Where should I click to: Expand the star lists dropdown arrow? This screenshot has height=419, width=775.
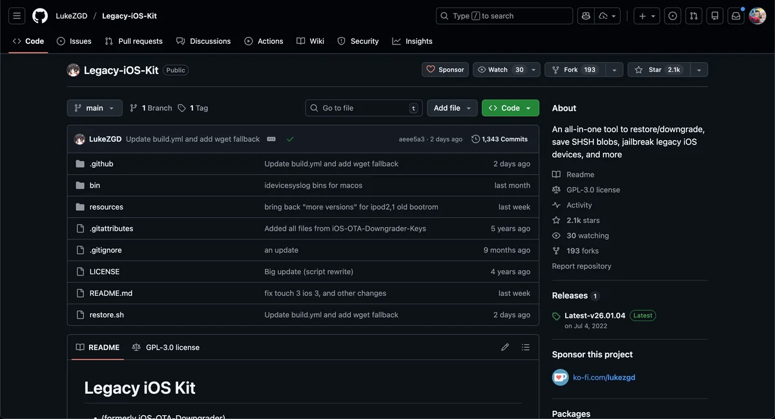tap(699, 70)
